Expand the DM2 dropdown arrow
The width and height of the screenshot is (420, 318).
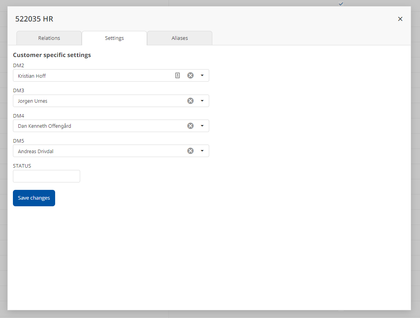point(202,75)
